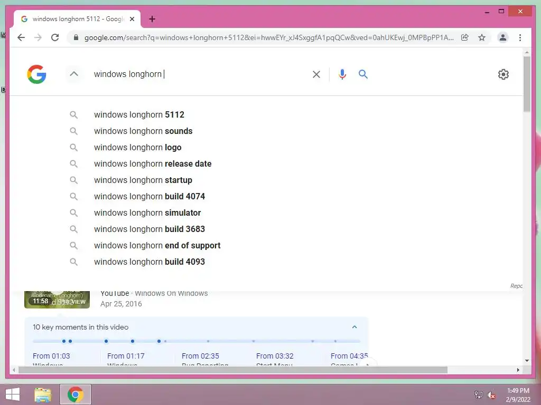The height and width of the screenshot is (405, 541).
Task: Choose windows longhorn startup suggestion
Action: coord(143,180)
